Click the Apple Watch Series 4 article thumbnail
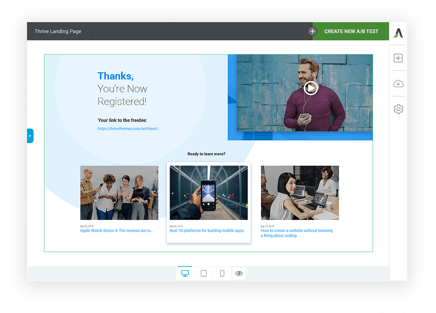Viewport: 436px width, 313px height. tap(119, 192)
